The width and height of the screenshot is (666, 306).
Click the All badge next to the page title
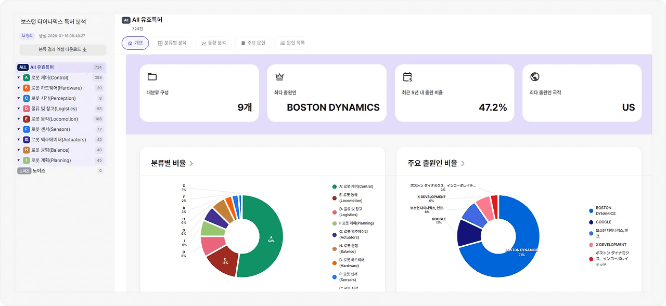[126, 20]
